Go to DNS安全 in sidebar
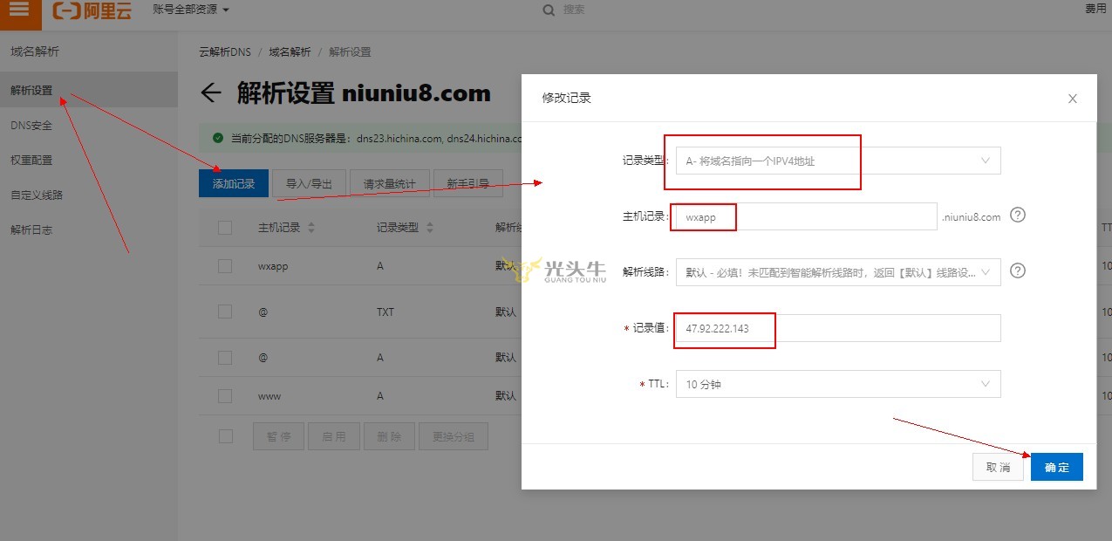Viewport: 1112px width, 541px height. tap(31, 126)
